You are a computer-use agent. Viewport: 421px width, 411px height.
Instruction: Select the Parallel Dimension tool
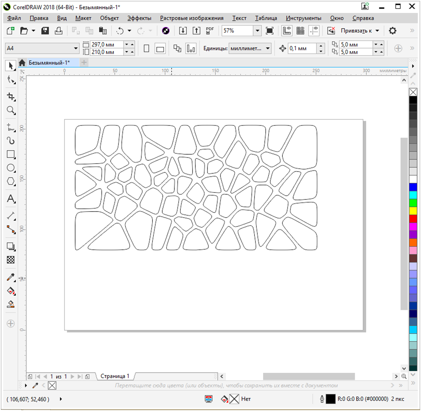(x=10, y=215)
